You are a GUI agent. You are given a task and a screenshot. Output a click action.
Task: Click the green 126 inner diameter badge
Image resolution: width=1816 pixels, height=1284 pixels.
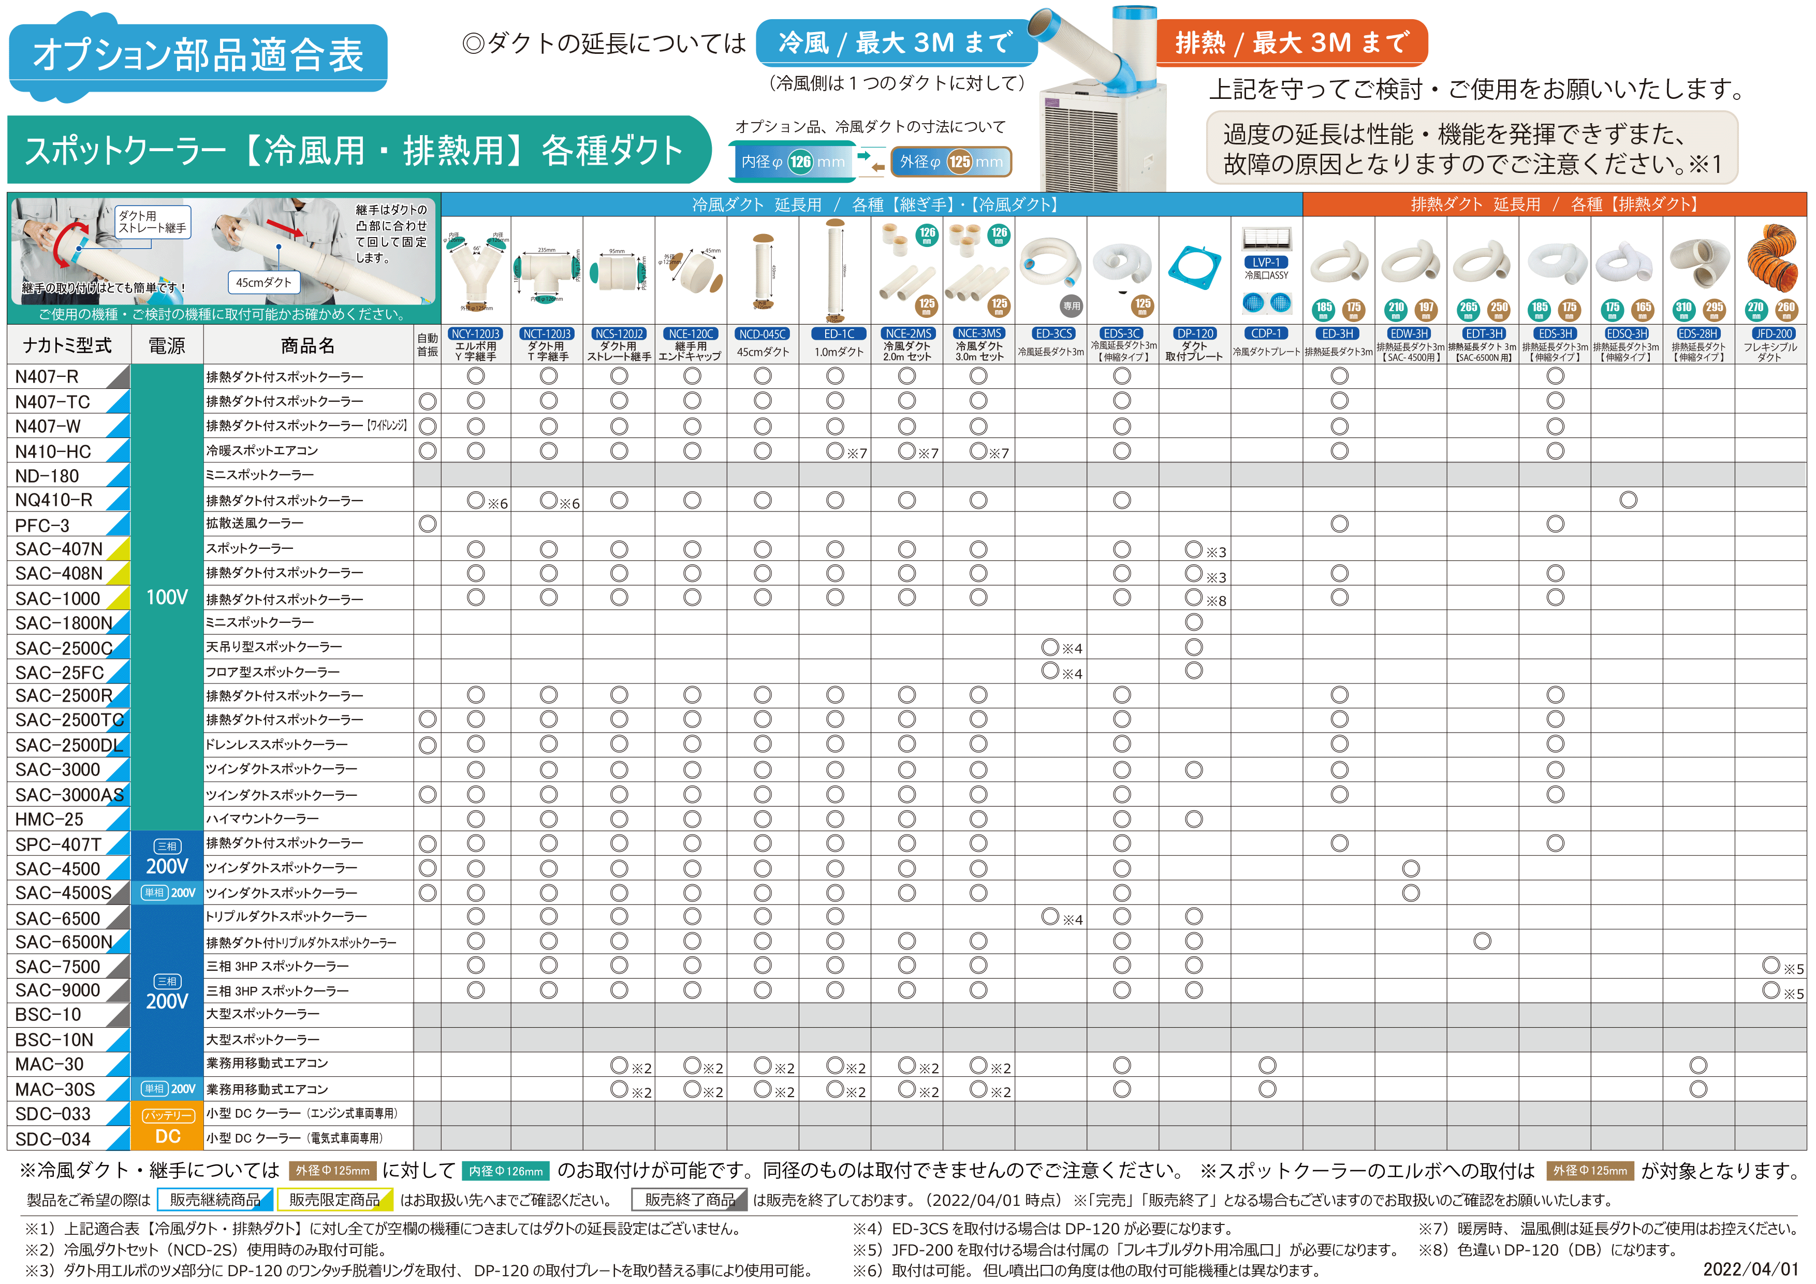800,162
